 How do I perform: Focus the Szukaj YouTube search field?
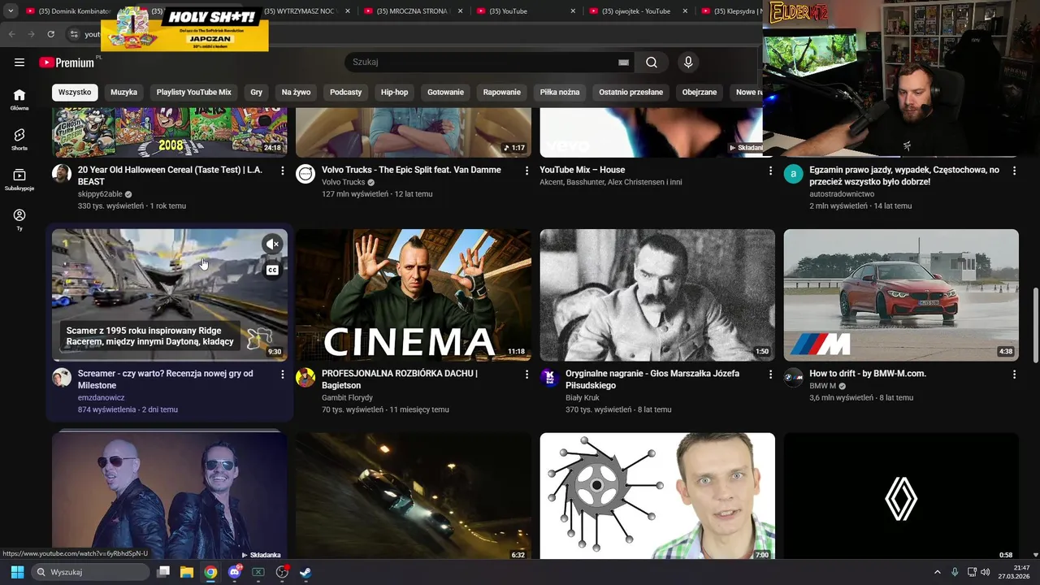click(483, 63)
